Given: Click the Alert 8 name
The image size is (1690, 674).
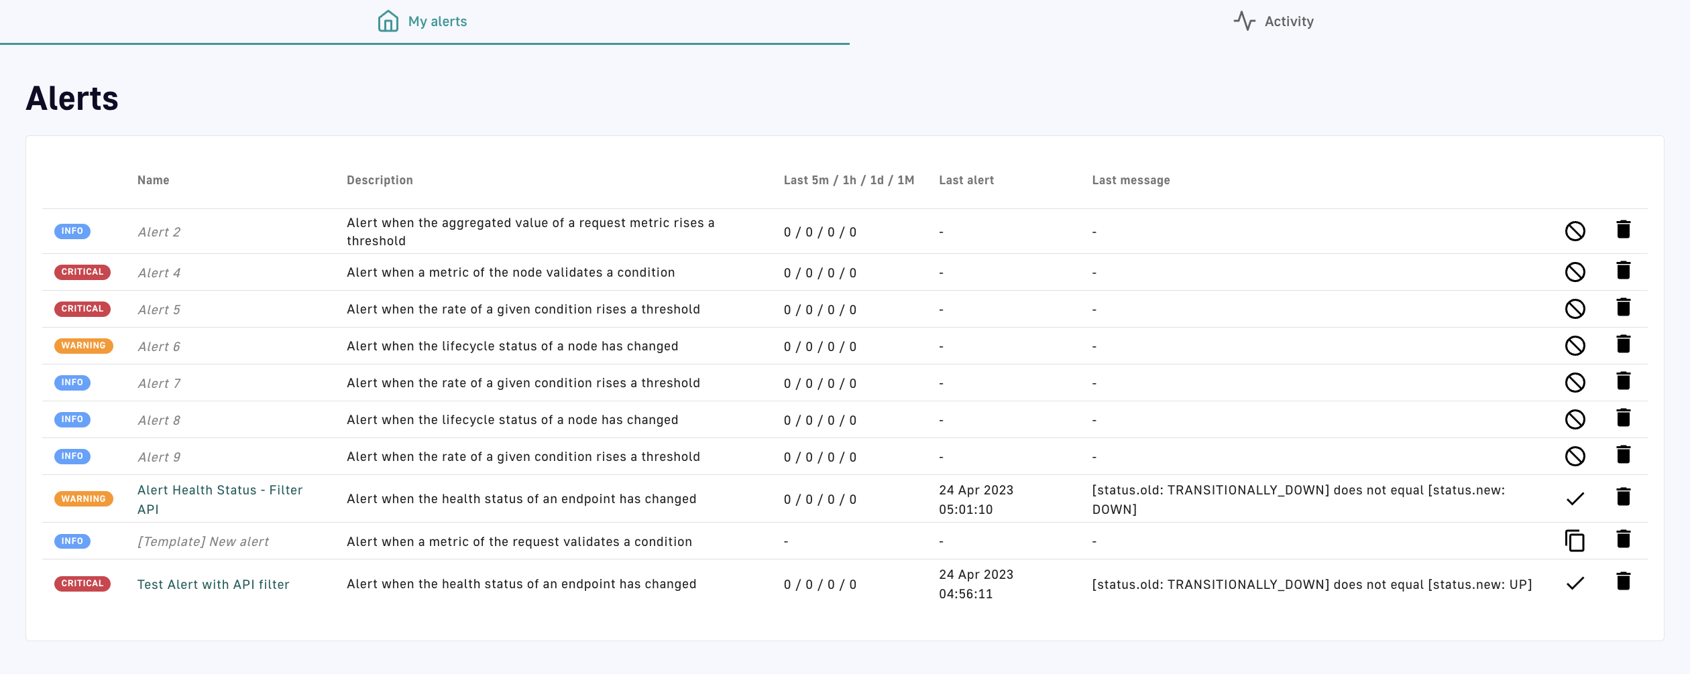Looking at the screenshot, I should click(159, 420).
